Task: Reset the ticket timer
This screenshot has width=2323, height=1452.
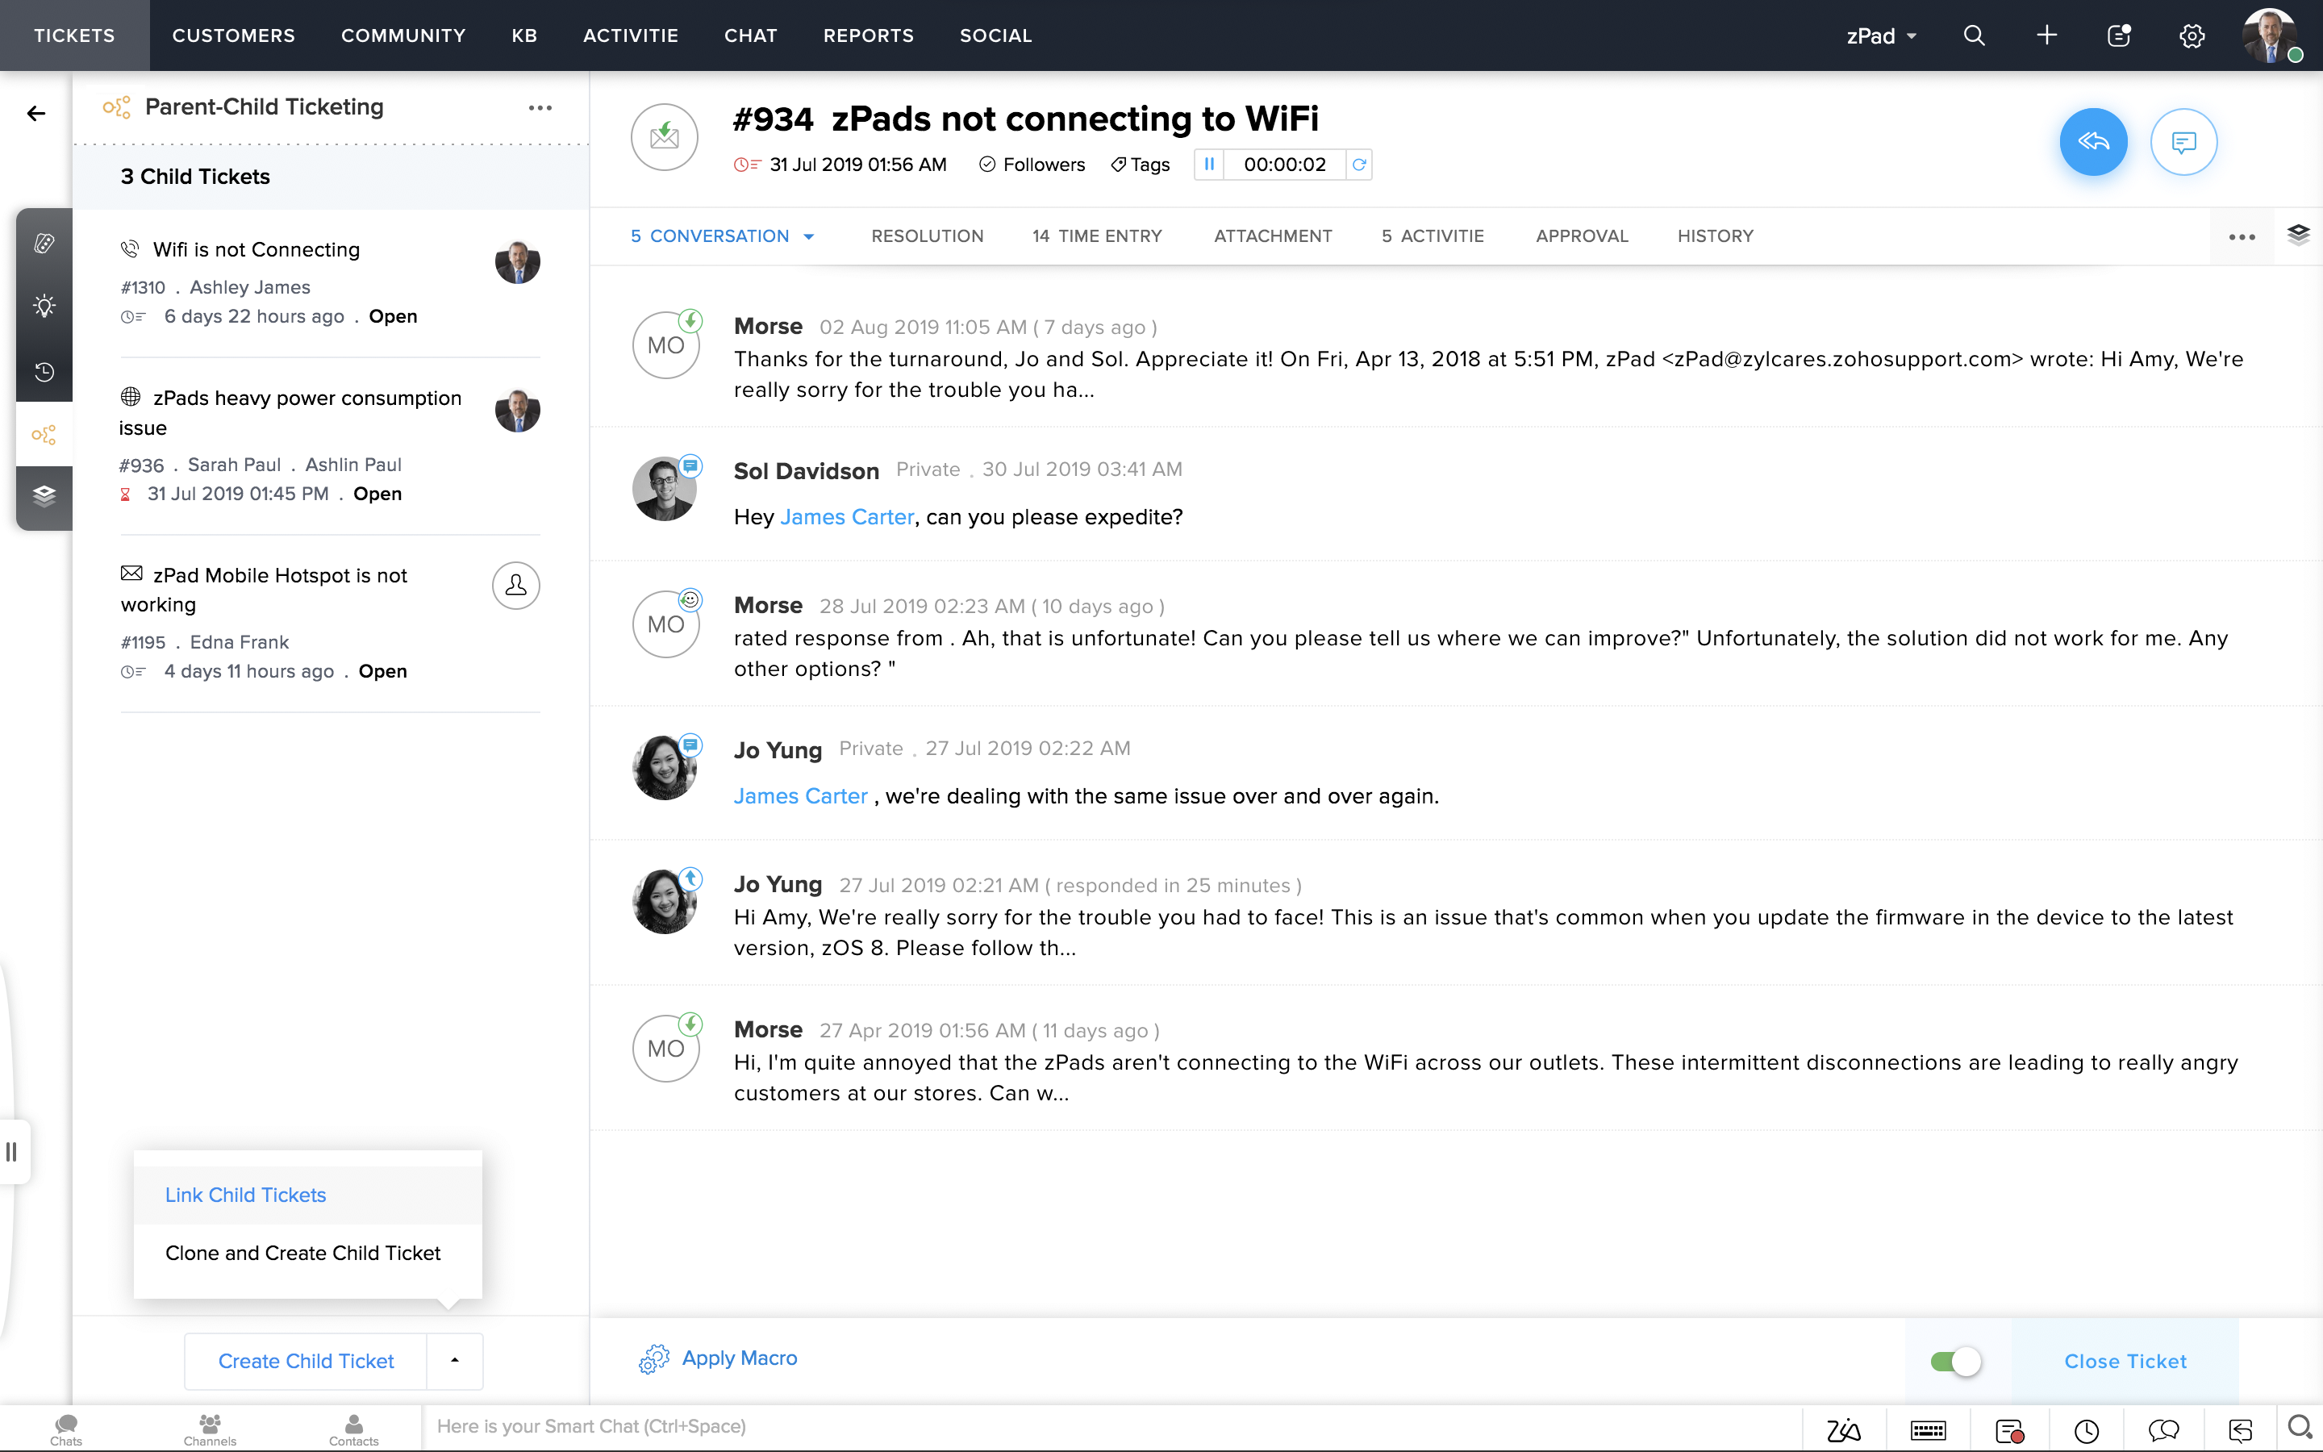Action: [x=1359, y=165]
